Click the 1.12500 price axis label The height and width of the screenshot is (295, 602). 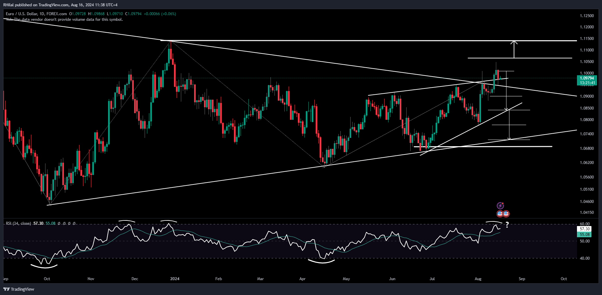point(587,16)
